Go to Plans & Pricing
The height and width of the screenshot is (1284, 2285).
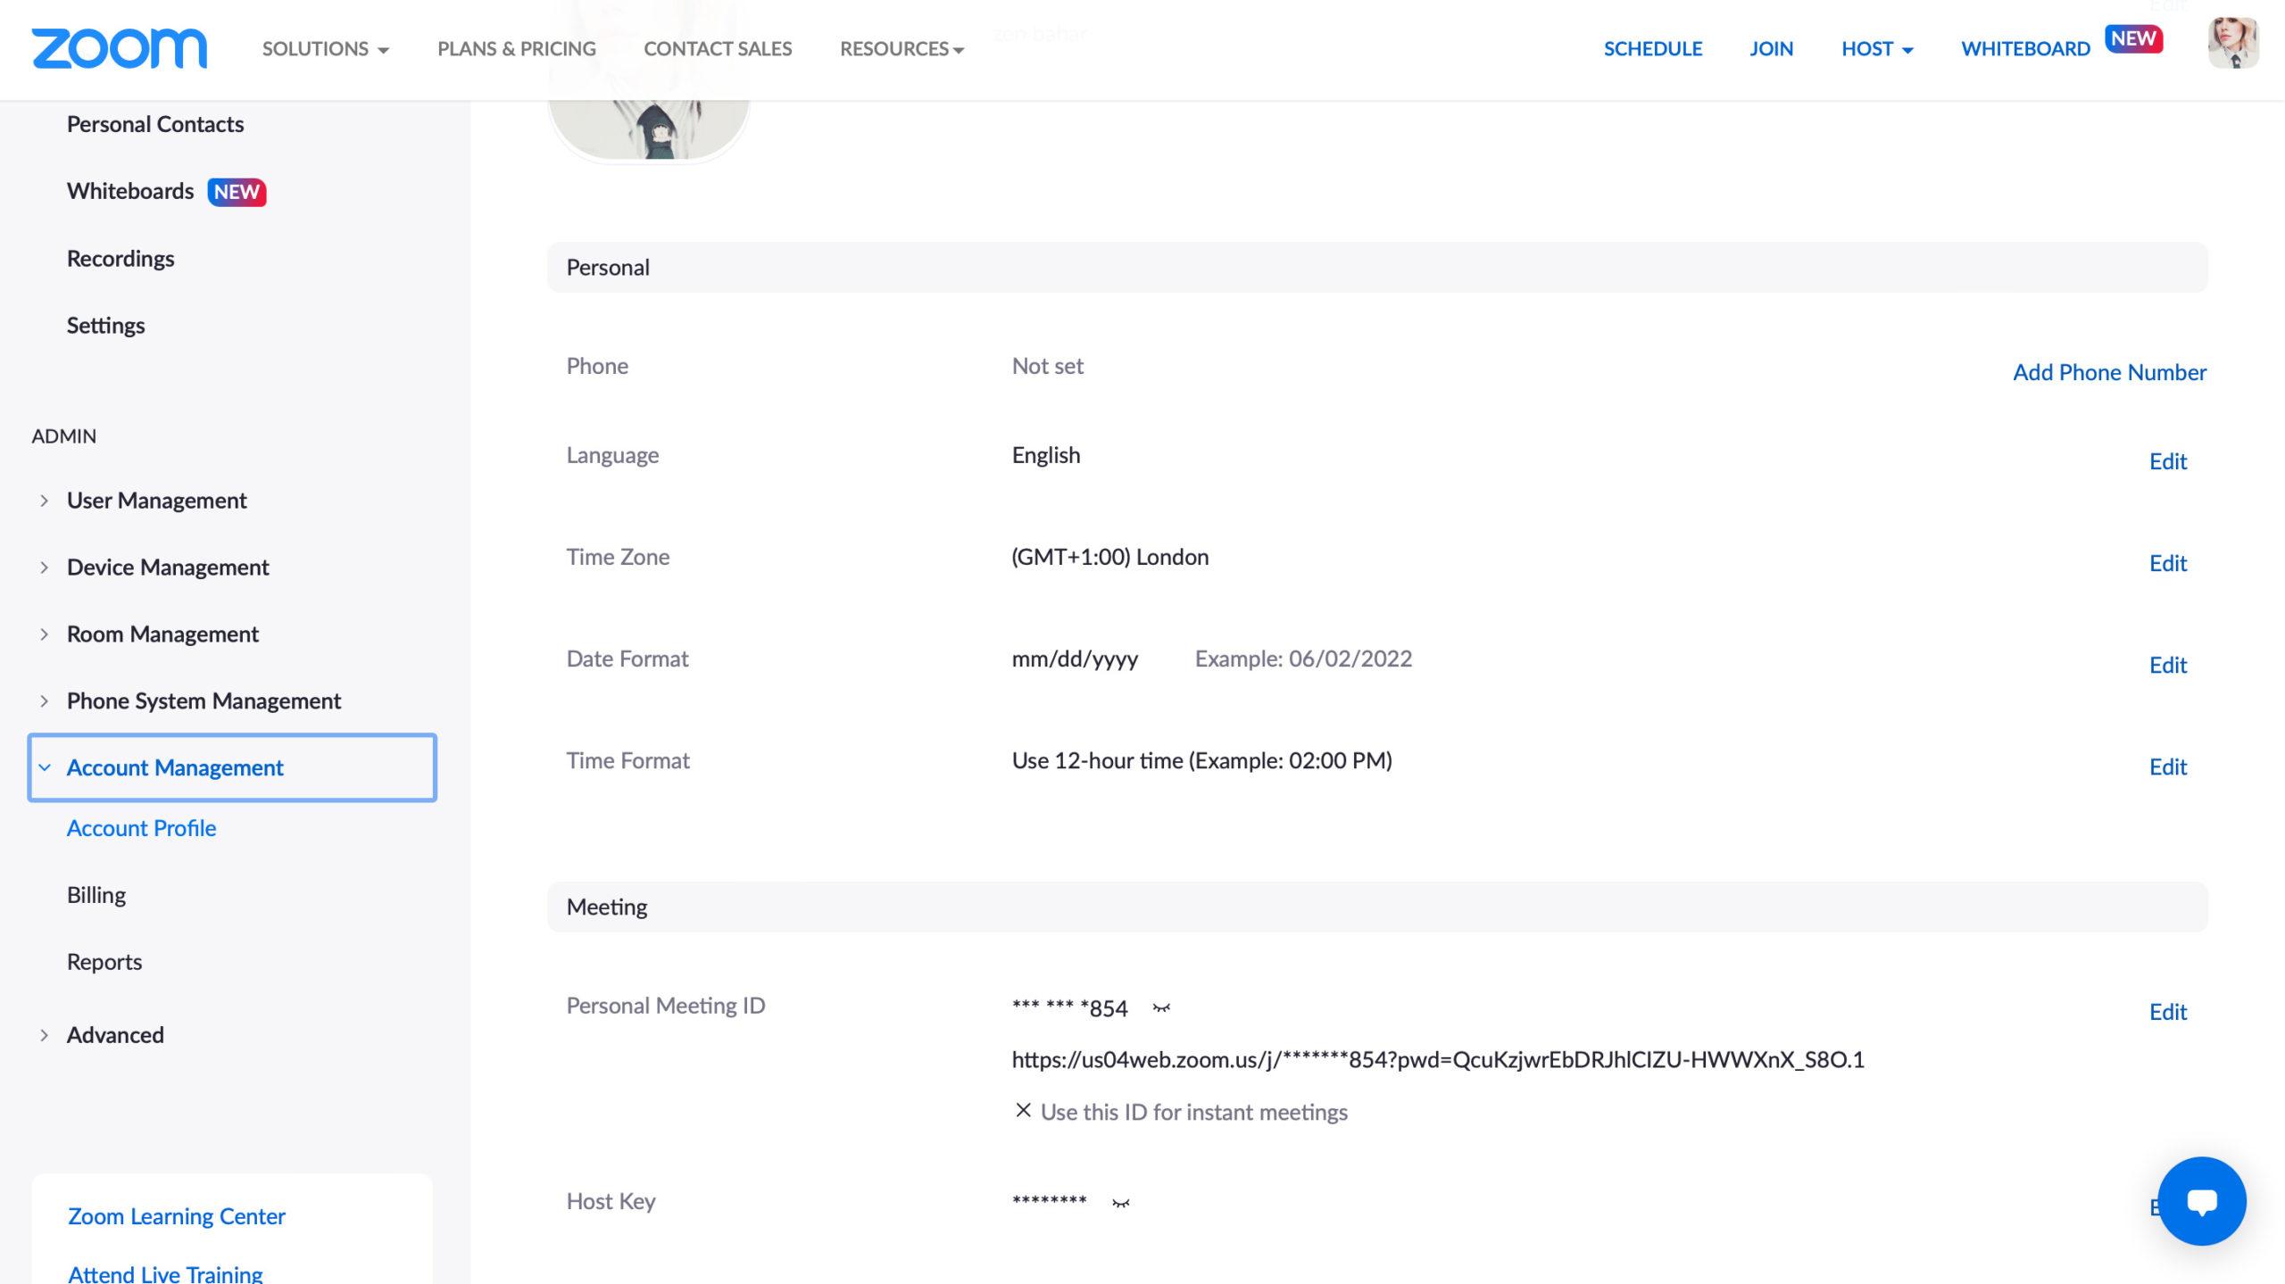point(517,49)
